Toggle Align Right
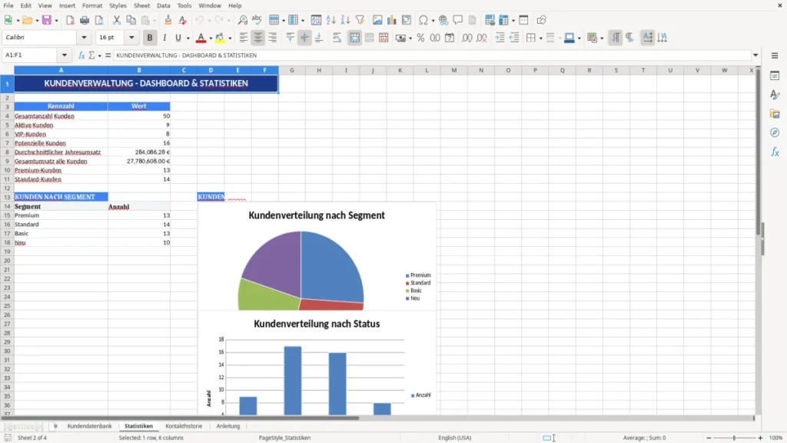This screenshot has width=787, height=443. [273, 38]
